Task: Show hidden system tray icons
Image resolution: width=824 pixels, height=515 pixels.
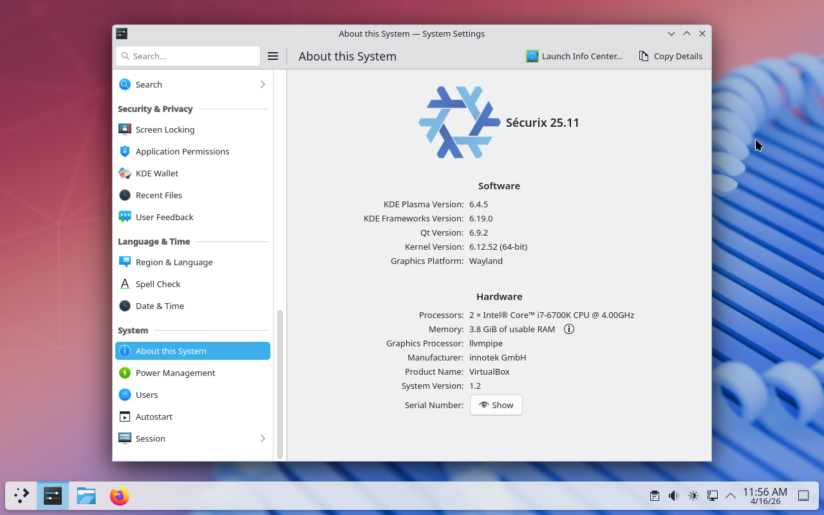Action: click(x=731, y=496)
